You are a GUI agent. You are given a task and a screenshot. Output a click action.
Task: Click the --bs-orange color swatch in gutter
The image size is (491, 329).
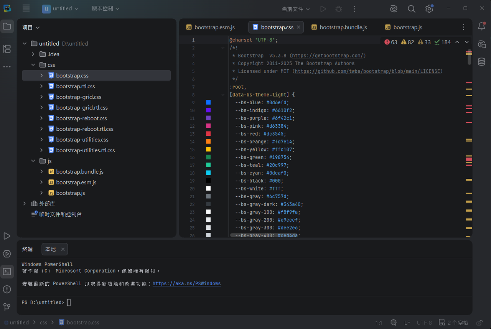(208, 141)
